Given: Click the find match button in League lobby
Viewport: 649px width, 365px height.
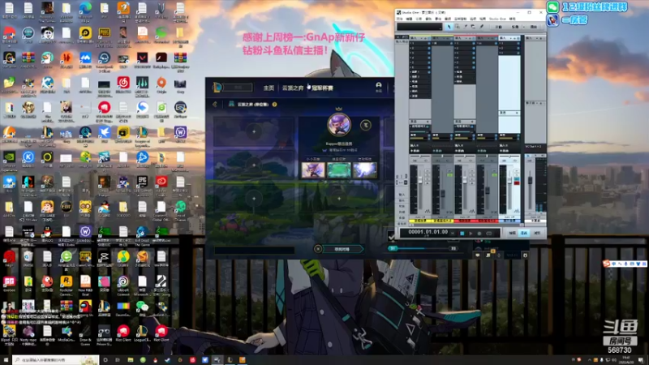Looking at the screenshot, I should click(x=342, y=249).
